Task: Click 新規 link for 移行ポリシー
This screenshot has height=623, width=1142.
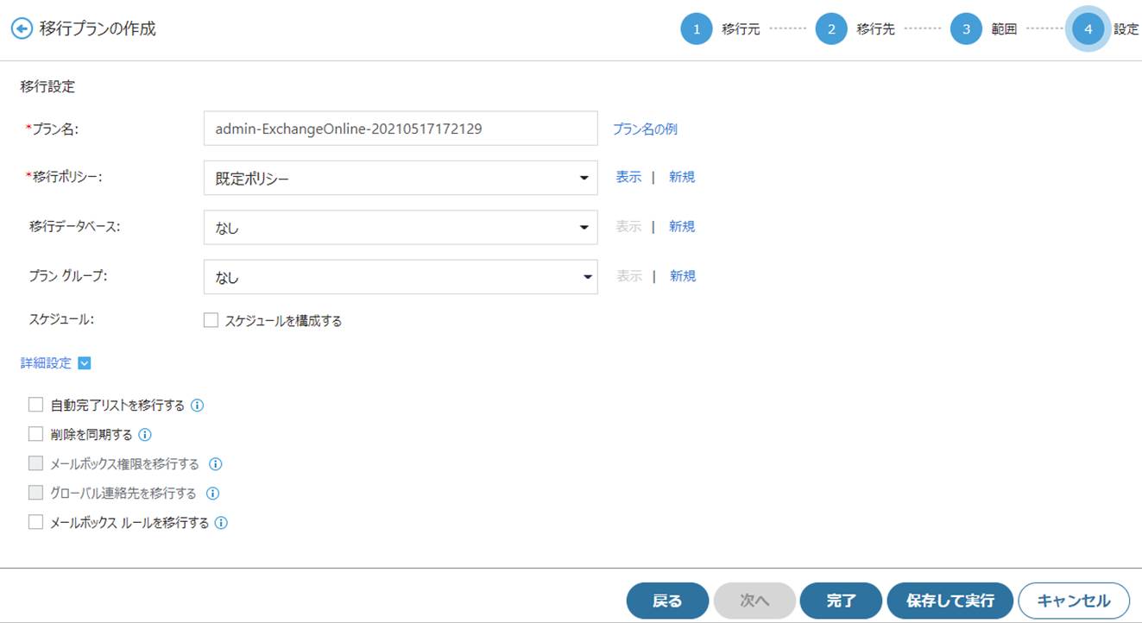Action: [682, 177]
